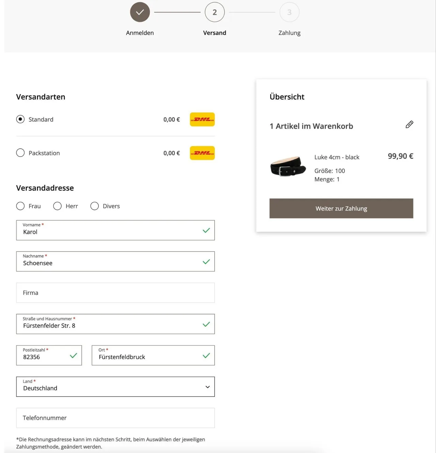Click the Ort field with Fürstenfeldbruck
The width and height of the screenshot is (436, 453).
click(153, 355)
